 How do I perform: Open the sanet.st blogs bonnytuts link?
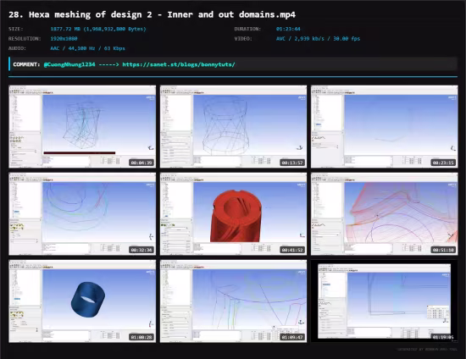[x=179, y=64]
